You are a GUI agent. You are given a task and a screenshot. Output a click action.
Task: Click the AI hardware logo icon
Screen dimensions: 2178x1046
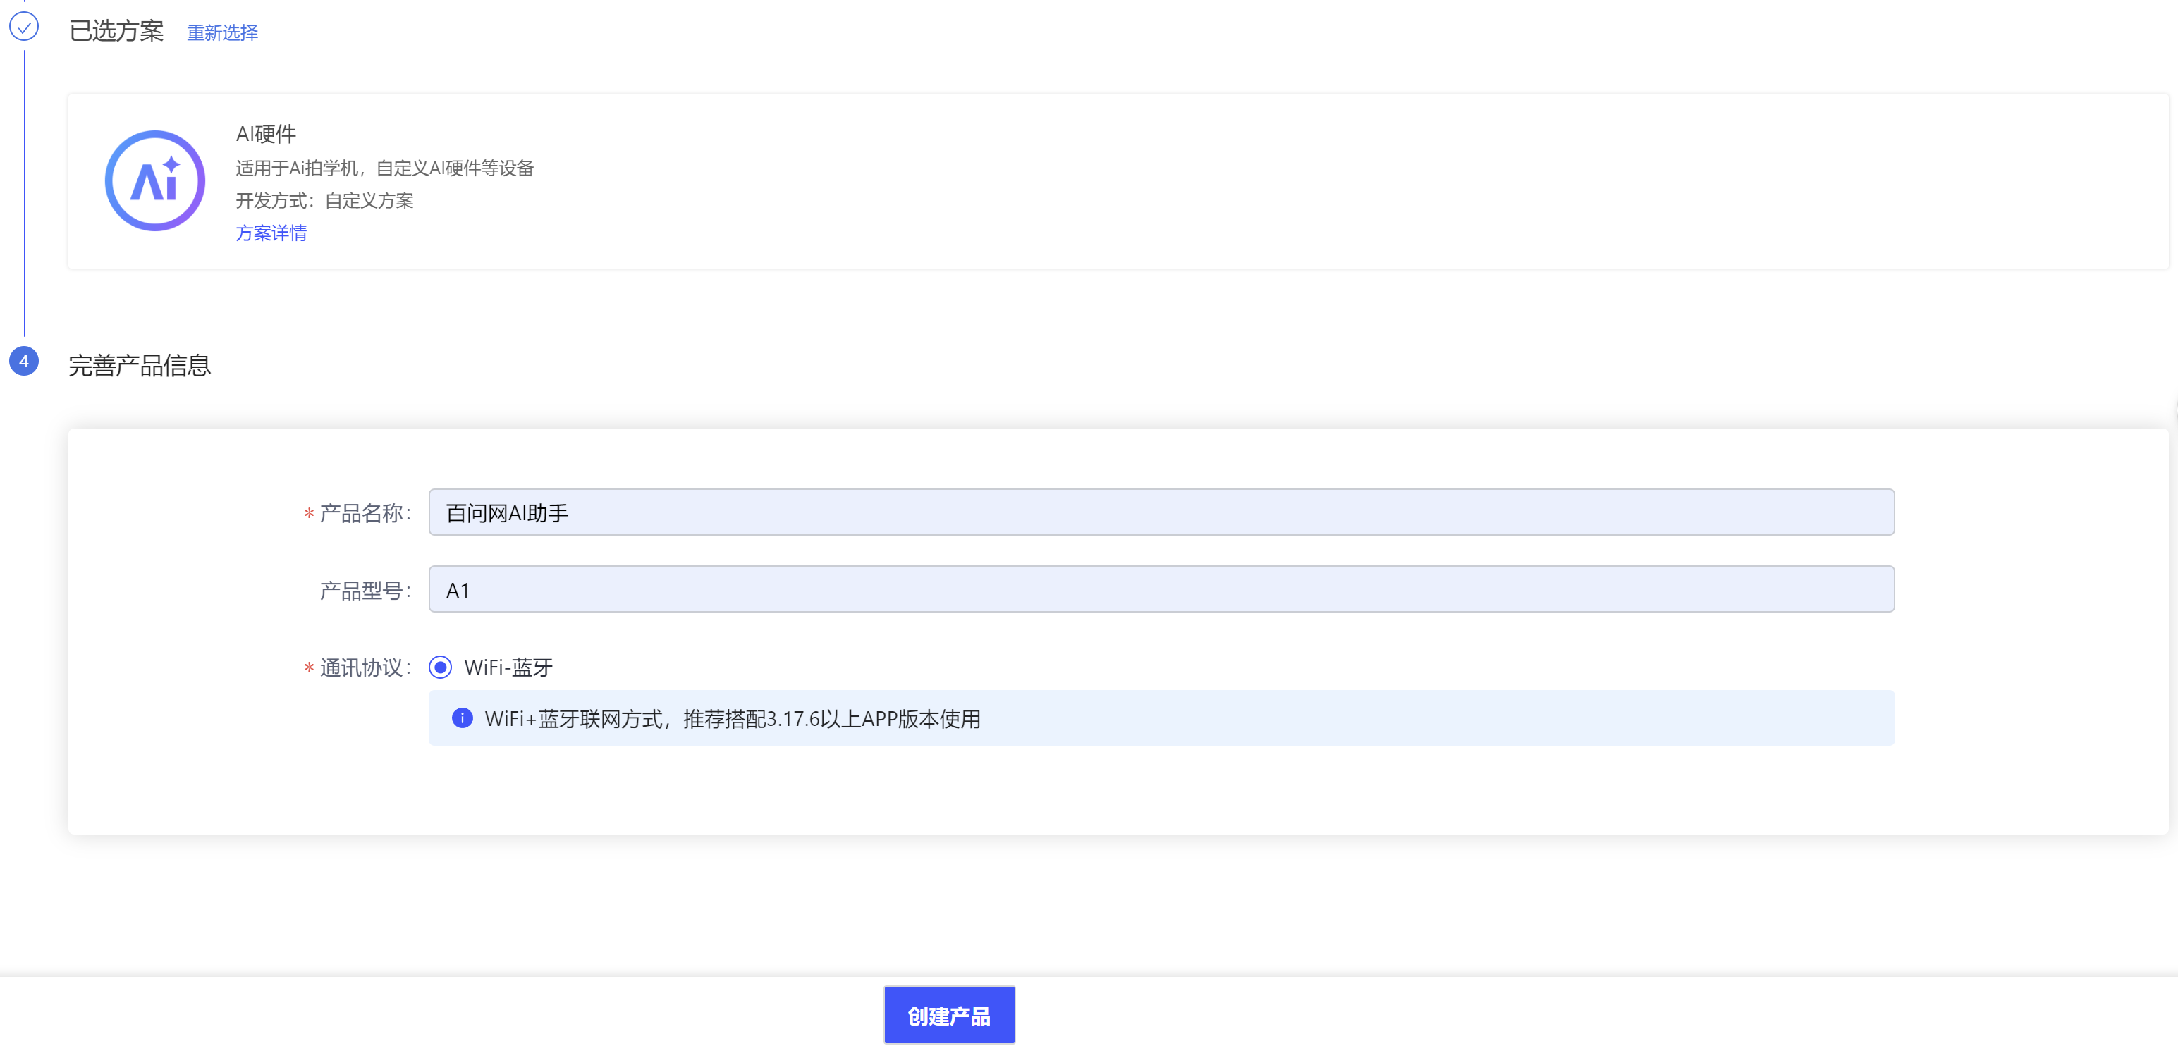pos(154,181)
